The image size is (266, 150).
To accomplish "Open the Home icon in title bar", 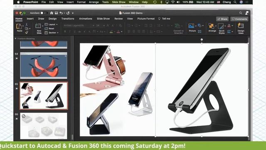I will click(52, 13).
